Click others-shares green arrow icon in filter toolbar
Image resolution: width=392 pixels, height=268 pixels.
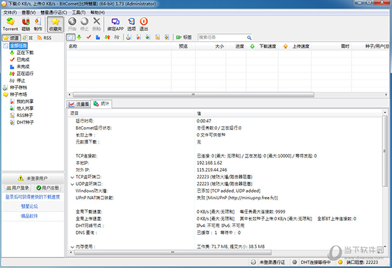click(x=148, y=37)
